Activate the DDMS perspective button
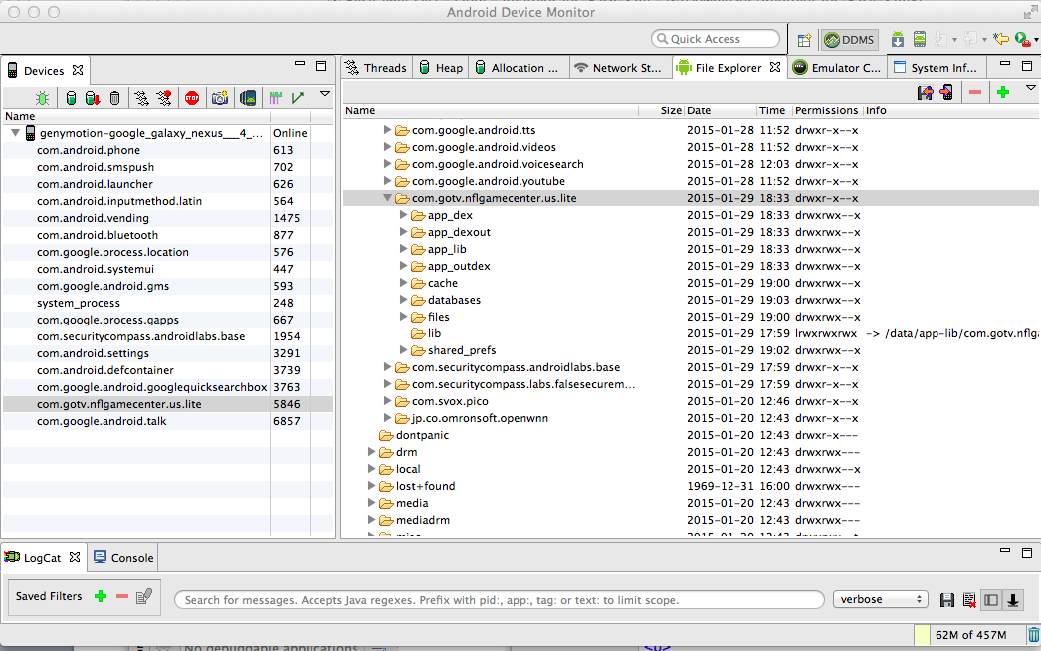Image resolution: width=1041 pixels, height=651 pixels. (849, 40)
